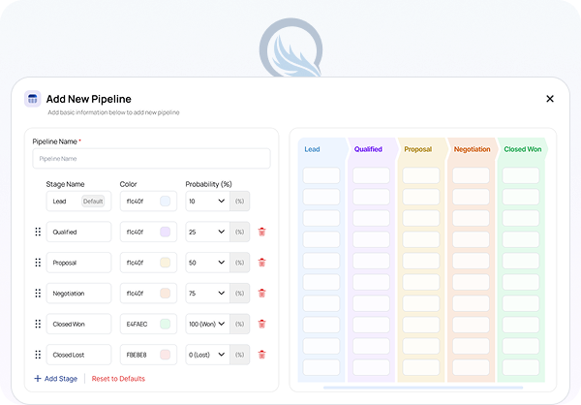Click drag handle next to Proposal stage
Image resolution: width=581 pixels, height=405 pixels.
coord(38,263)
